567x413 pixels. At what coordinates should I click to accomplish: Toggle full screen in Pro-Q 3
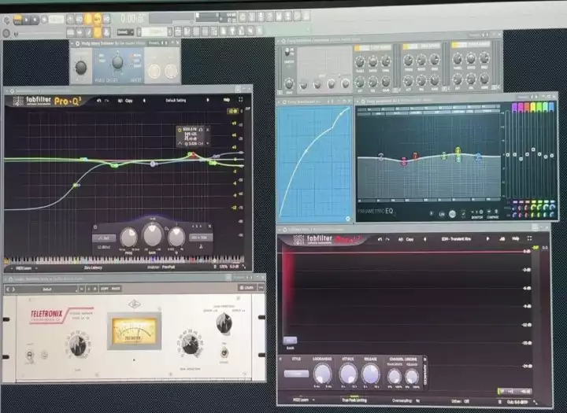point(240,99)
